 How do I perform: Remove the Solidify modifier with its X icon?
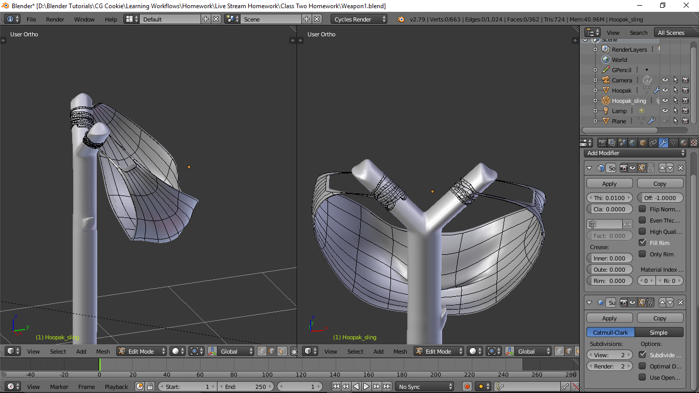point(680,168)
